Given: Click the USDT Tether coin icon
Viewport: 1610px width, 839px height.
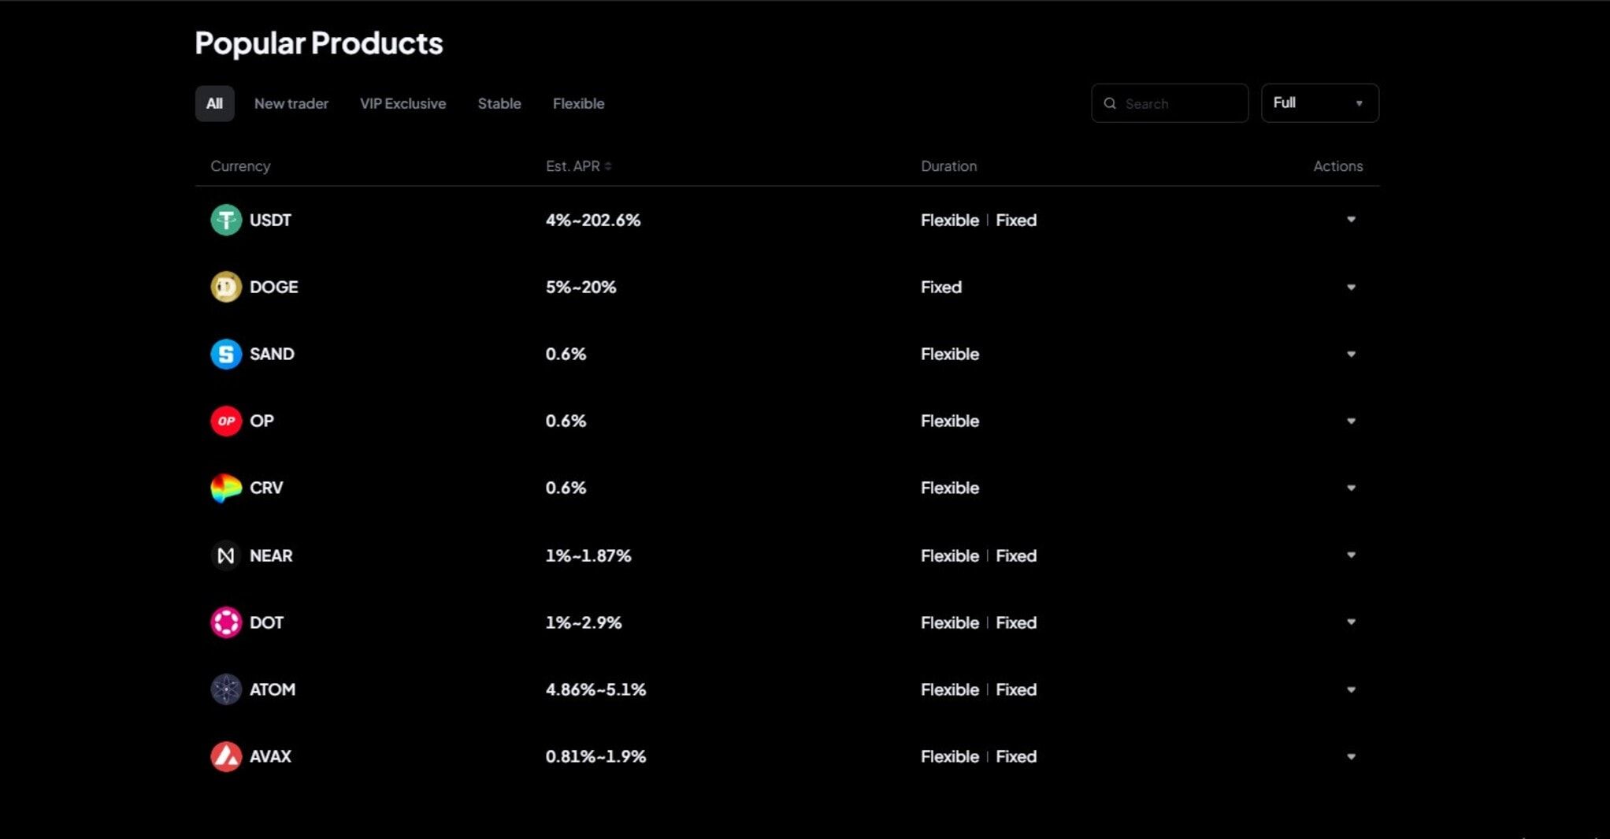Looking at the screenshot, I should (226, 220).
